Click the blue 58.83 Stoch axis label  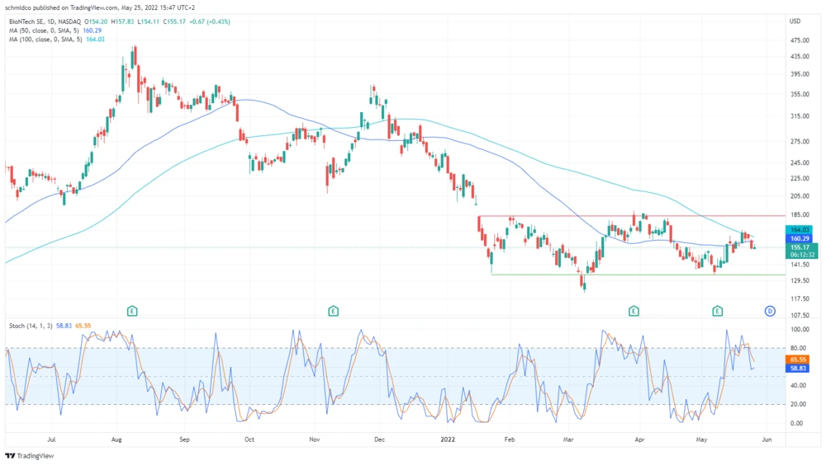[x=798, y=369]
